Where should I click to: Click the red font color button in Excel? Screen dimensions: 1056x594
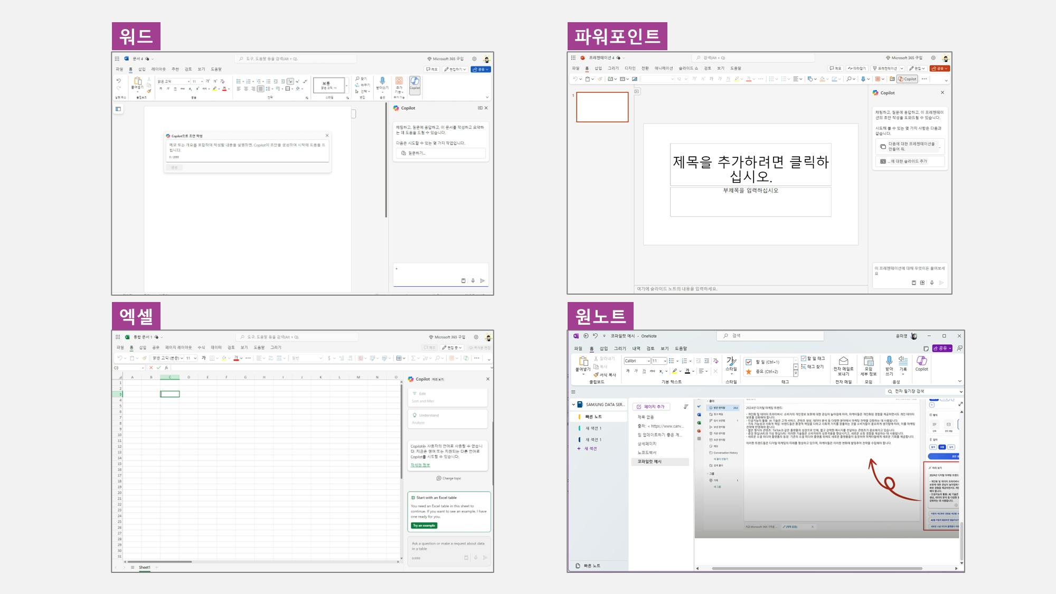coord(236,358)
